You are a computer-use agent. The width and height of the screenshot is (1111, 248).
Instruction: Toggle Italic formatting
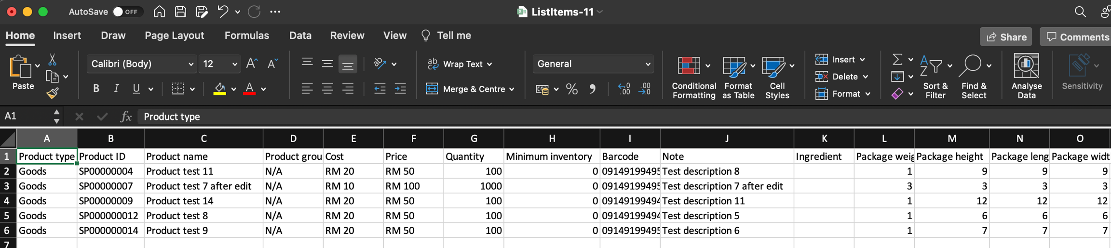click(116, 89)
